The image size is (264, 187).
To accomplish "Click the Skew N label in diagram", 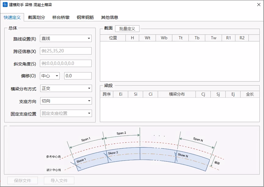I will [183, 155].
